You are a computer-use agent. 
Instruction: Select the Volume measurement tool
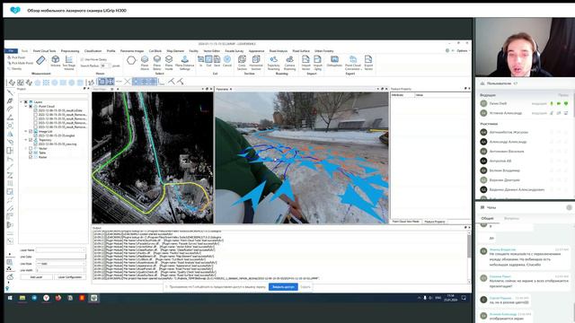(x=56, y=61)
